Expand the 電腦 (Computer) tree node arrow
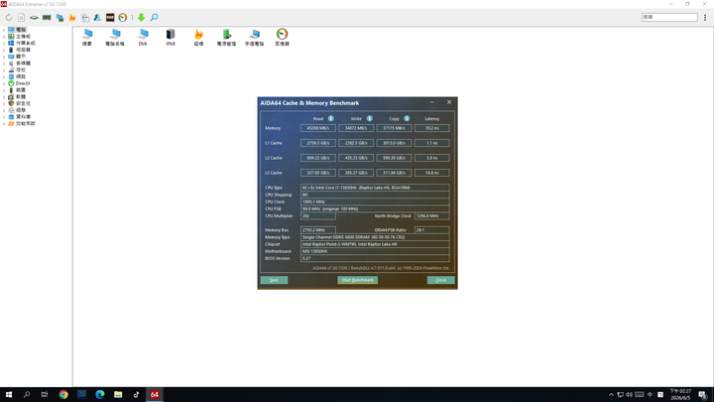The height and width of the screenshot is (402, 714). pyautogui.click(x=4, y=30)
